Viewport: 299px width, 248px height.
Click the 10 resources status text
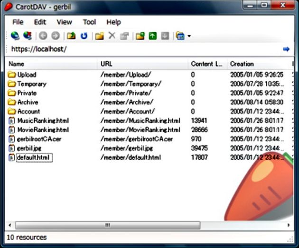27,238
